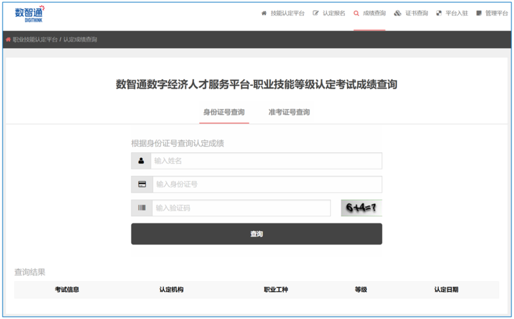Click the 认定日期 column header

tap(446, 289)
